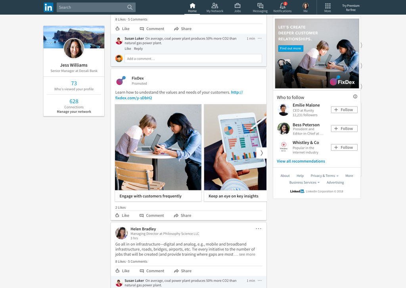Follow Emilie Malone
This screenshot has width=406, height=288.
click(x=344, y=110)
